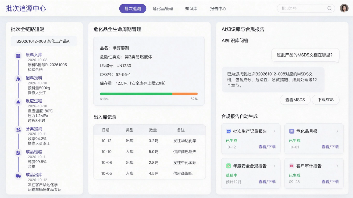Click the 10-12 出库 record row date
This screenshot has height=198, width=353.
pos(106,141)
